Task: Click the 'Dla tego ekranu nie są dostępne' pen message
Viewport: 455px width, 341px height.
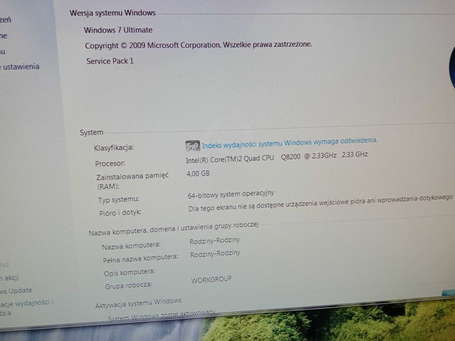Action: point(321,203)
